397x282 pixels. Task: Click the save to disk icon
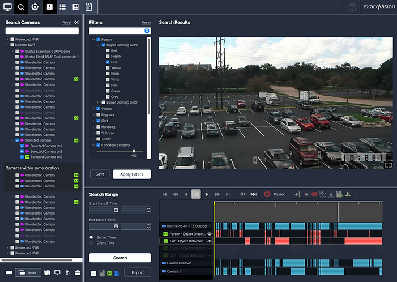(x=339, y=194)
